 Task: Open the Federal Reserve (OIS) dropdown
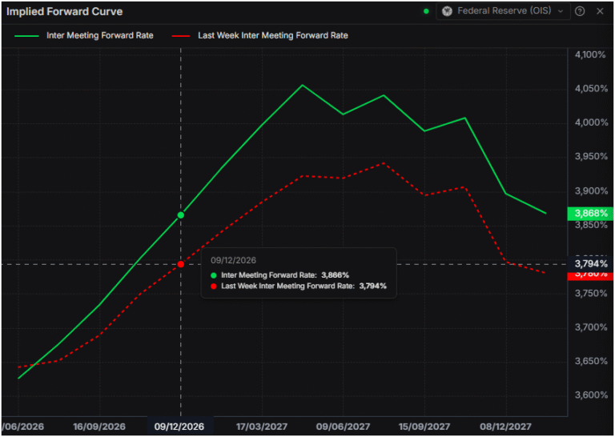click(503, 11)
